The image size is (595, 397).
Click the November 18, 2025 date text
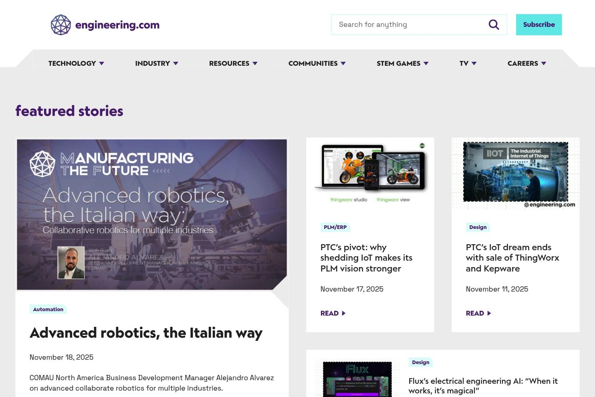coord(61,357)
